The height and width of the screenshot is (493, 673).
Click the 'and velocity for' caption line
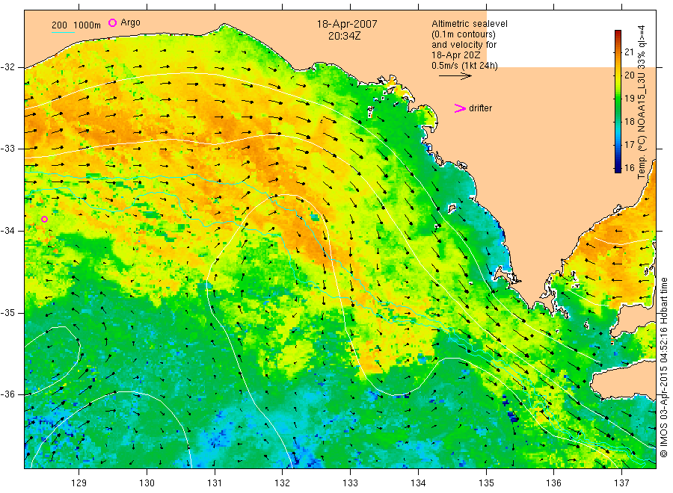(x=464, y=45)
